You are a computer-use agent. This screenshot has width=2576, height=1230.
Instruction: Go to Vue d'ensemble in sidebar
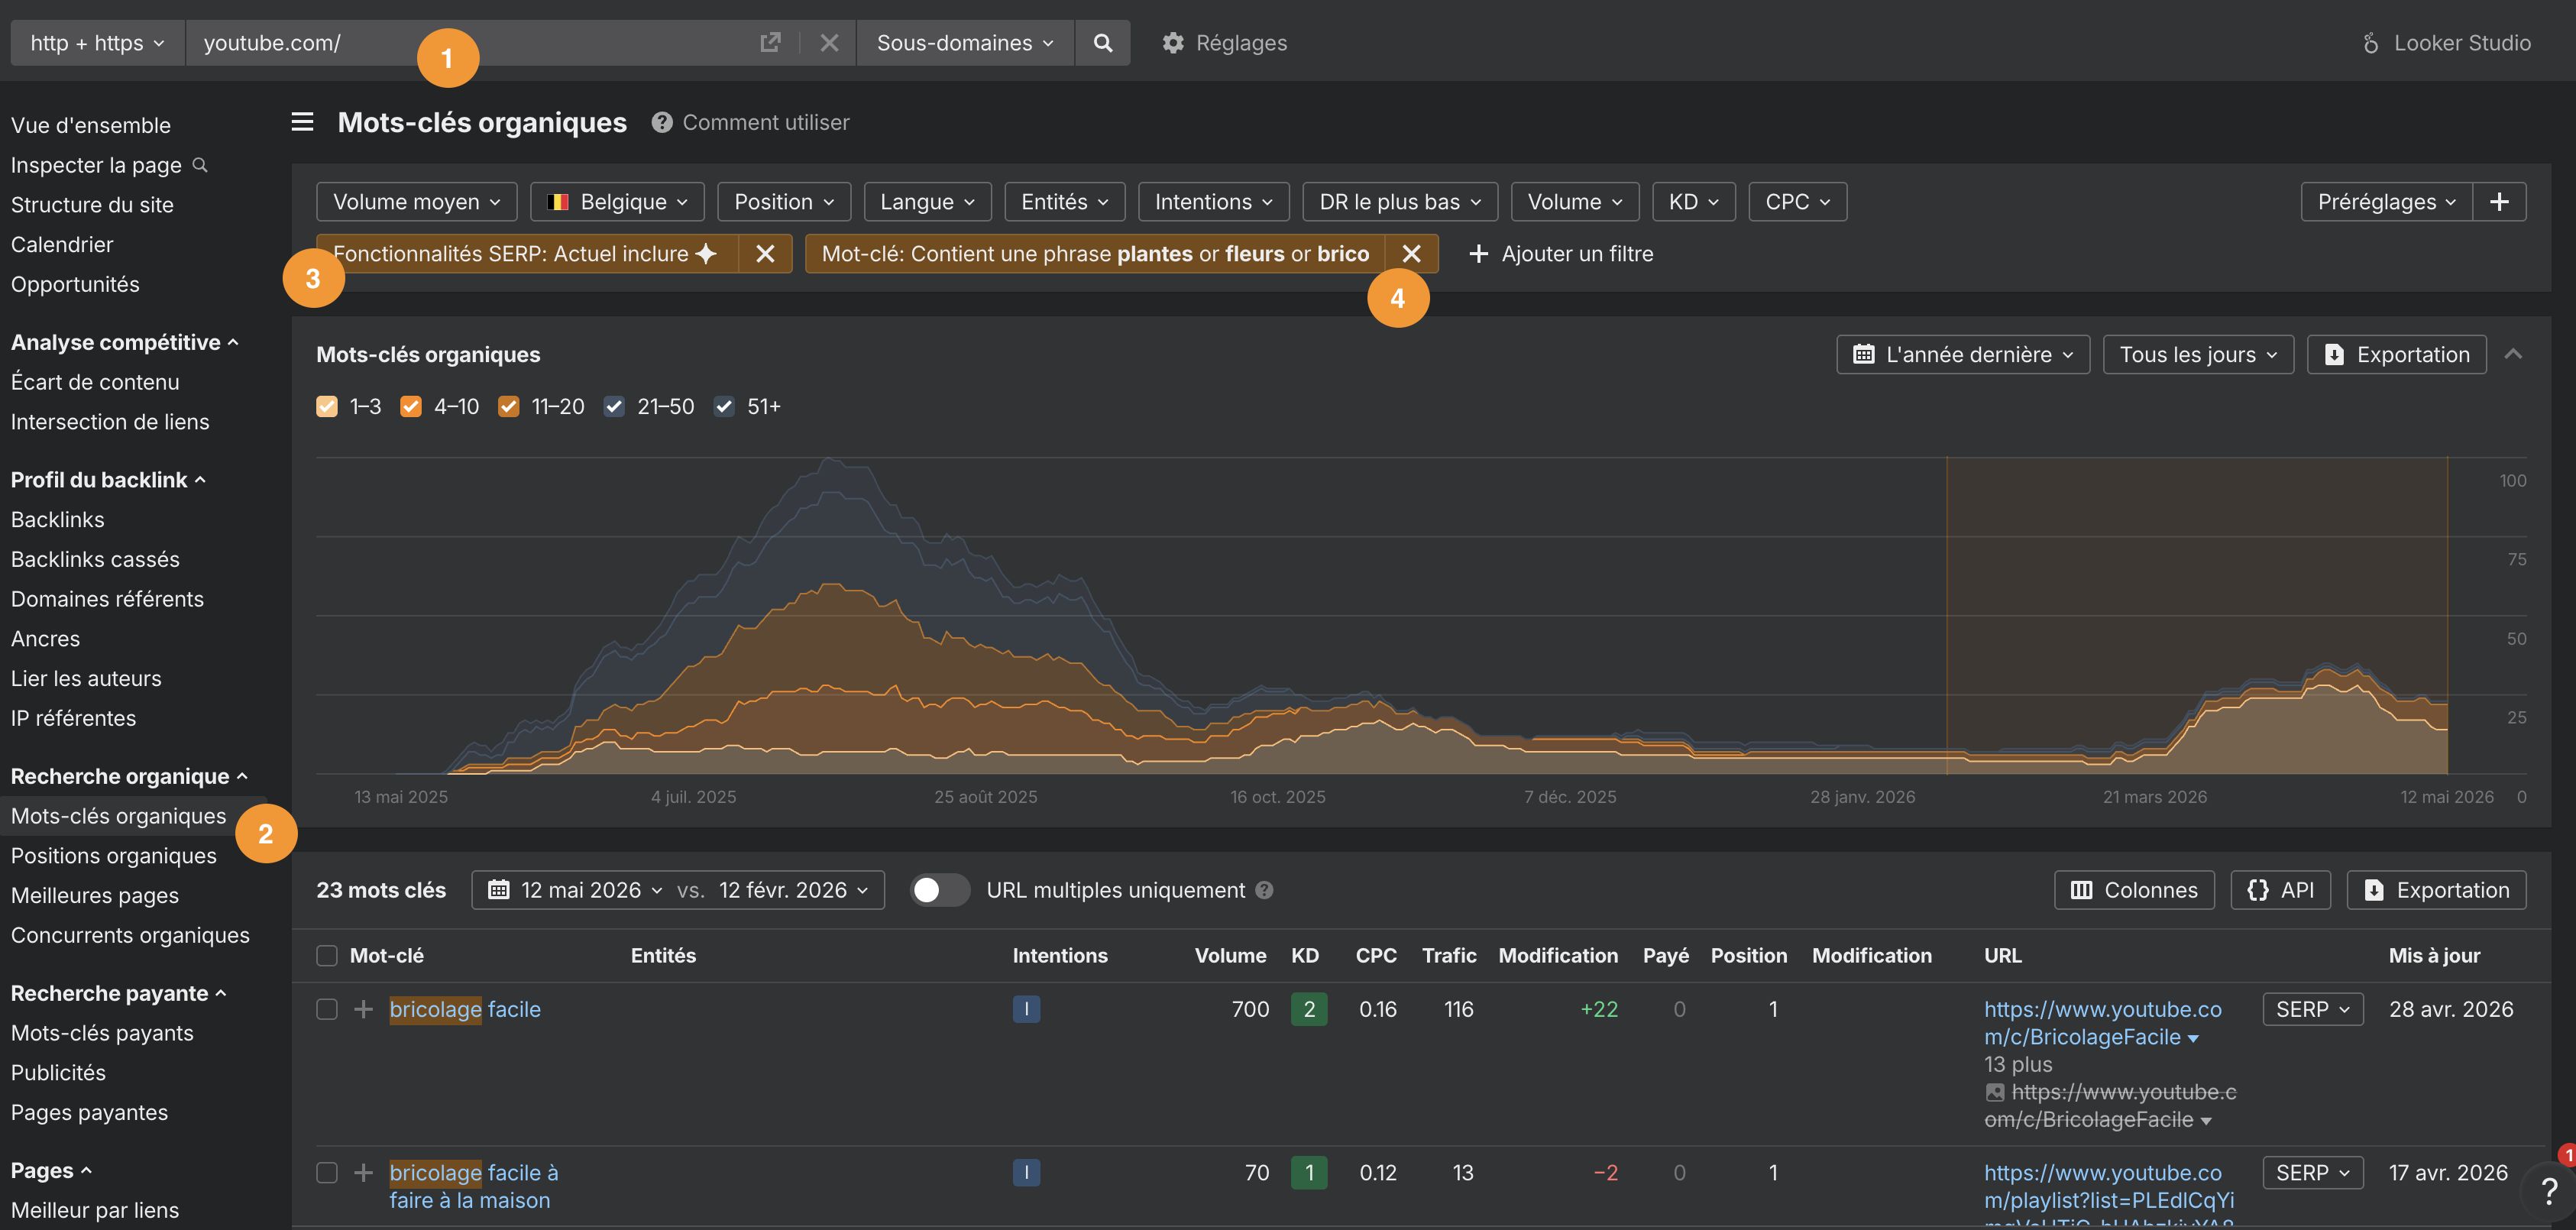tap(91, 125)
